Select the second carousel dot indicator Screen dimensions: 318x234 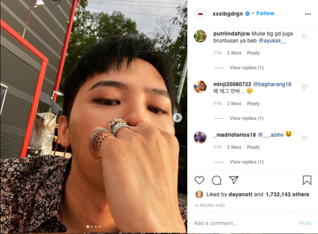point(92,227)
